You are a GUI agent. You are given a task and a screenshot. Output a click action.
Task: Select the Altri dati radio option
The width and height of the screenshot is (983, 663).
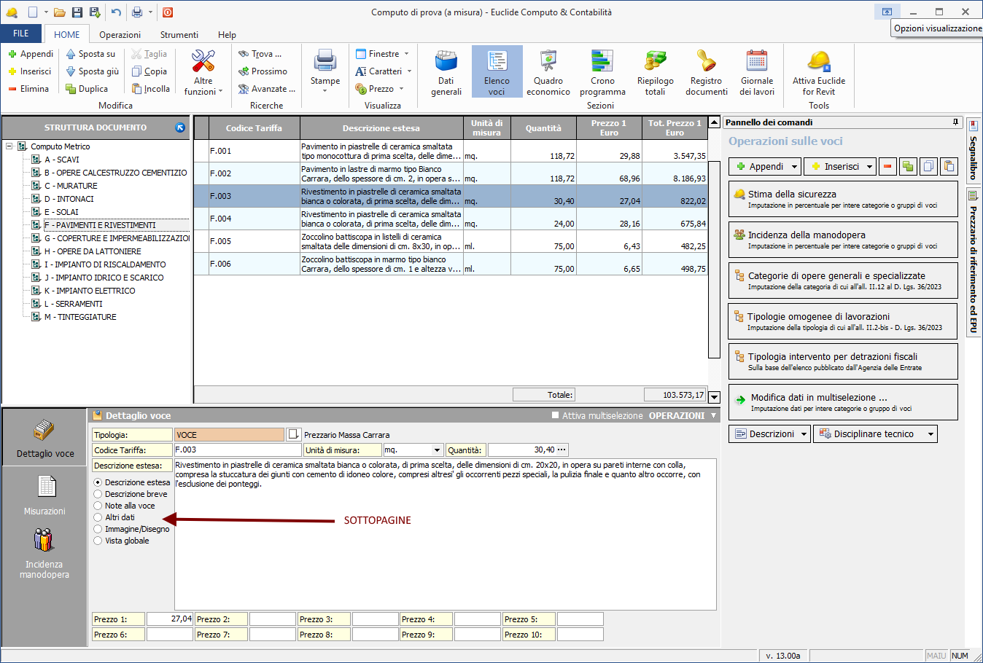pos(98,517)
